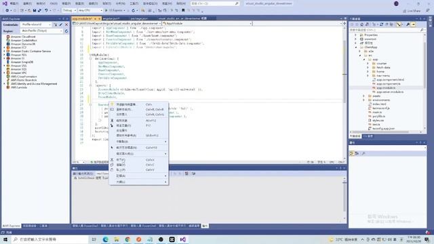Screen dimensions: 434x244
Task: Click the Solution Explorer search field
Action: point(387,30)
